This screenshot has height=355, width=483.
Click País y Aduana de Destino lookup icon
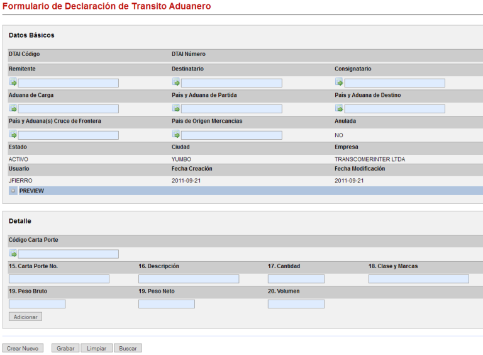click(339, 108)
